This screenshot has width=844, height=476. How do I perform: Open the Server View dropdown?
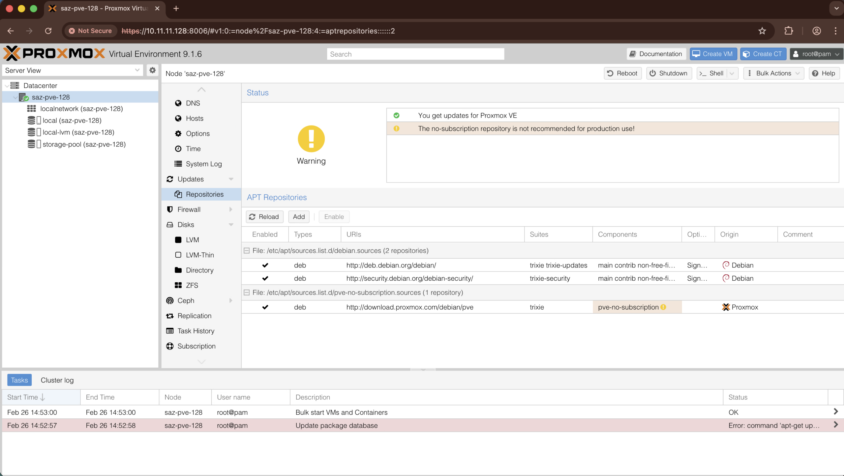(x=72, y=70)
